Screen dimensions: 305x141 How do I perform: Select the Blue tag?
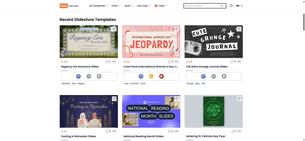point(74,84)
